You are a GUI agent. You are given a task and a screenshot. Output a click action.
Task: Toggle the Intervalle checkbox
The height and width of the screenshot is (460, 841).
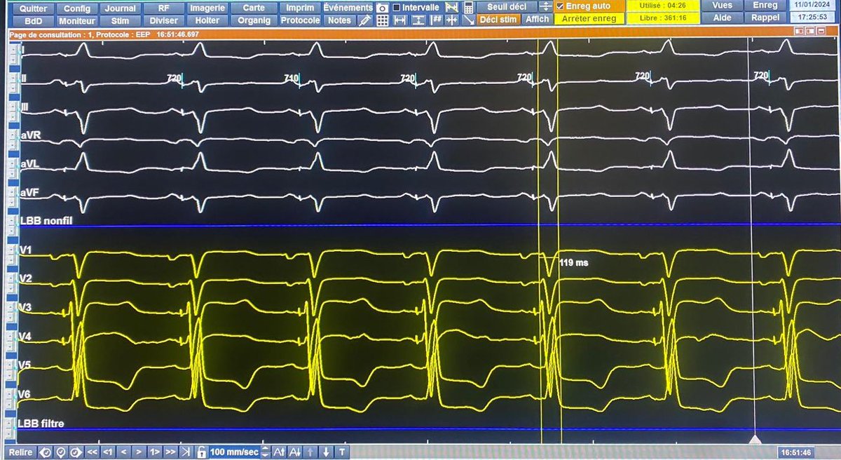397,8
